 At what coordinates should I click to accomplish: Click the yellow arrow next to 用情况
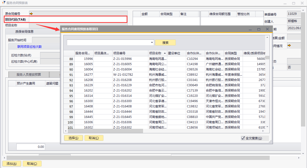click(x=289, y=46)
